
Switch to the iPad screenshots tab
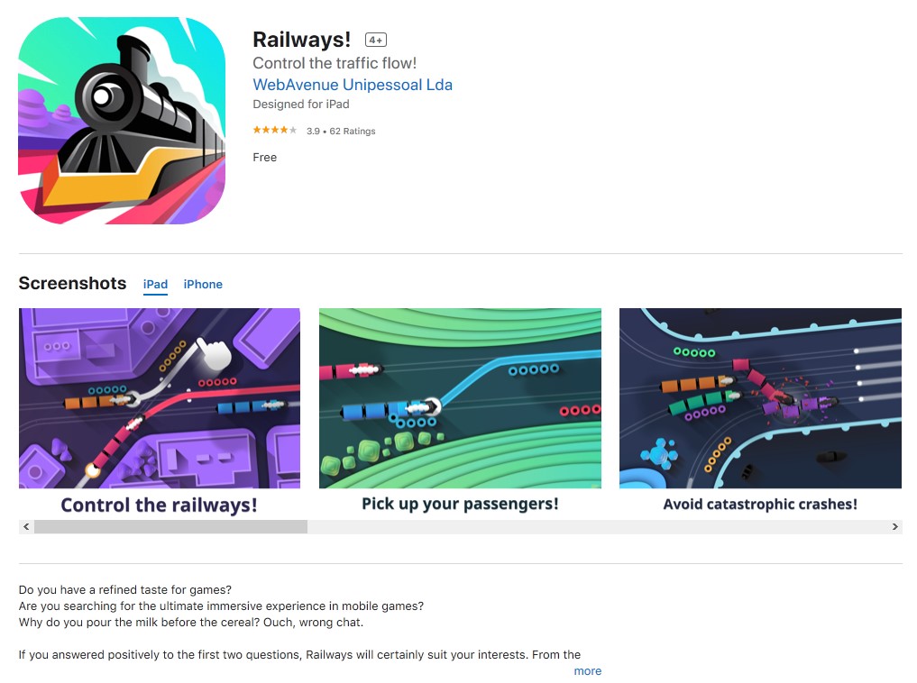point(156,285)
